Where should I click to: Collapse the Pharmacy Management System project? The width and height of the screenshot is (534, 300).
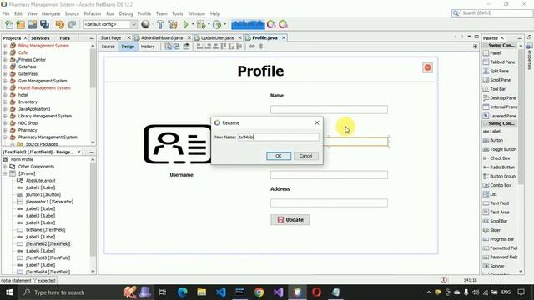(5, 137)
